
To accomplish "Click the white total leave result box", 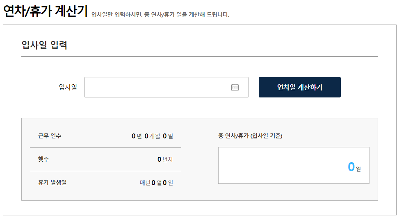I will click(x=294, y=165).
